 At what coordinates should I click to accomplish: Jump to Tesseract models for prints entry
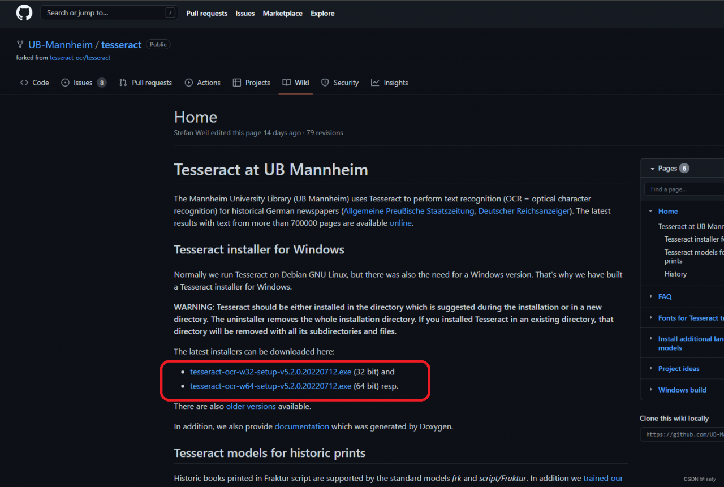694,256
